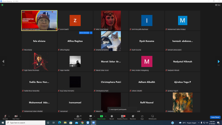Go to next gallery page arrow
This screenshot has width=222, height=125.
click(x=219, y=61)
